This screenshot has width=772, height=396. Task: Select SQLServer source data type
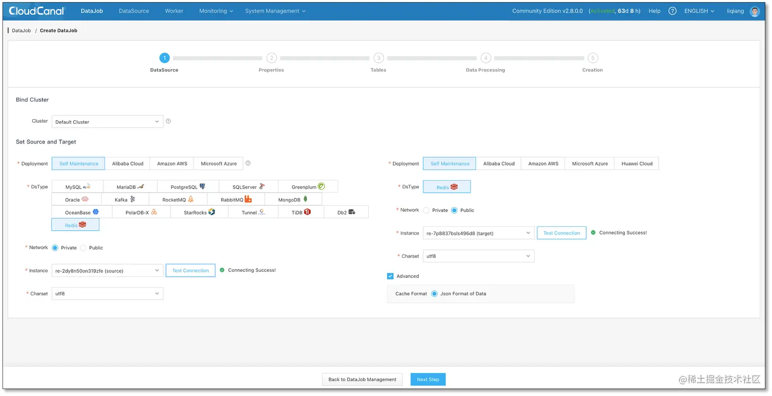(249, 187)
